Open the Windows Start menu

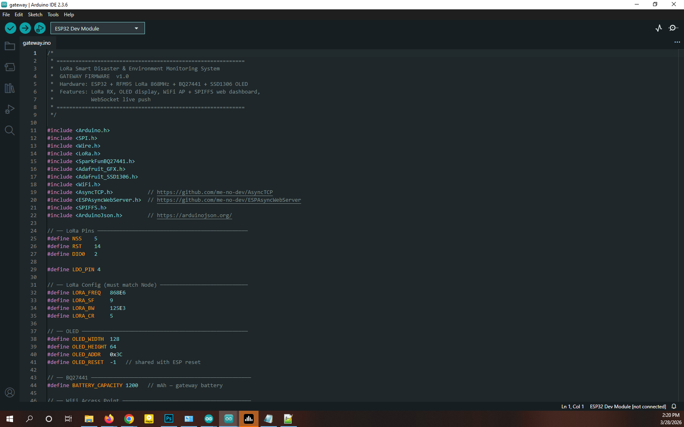[x=10, y=419]
